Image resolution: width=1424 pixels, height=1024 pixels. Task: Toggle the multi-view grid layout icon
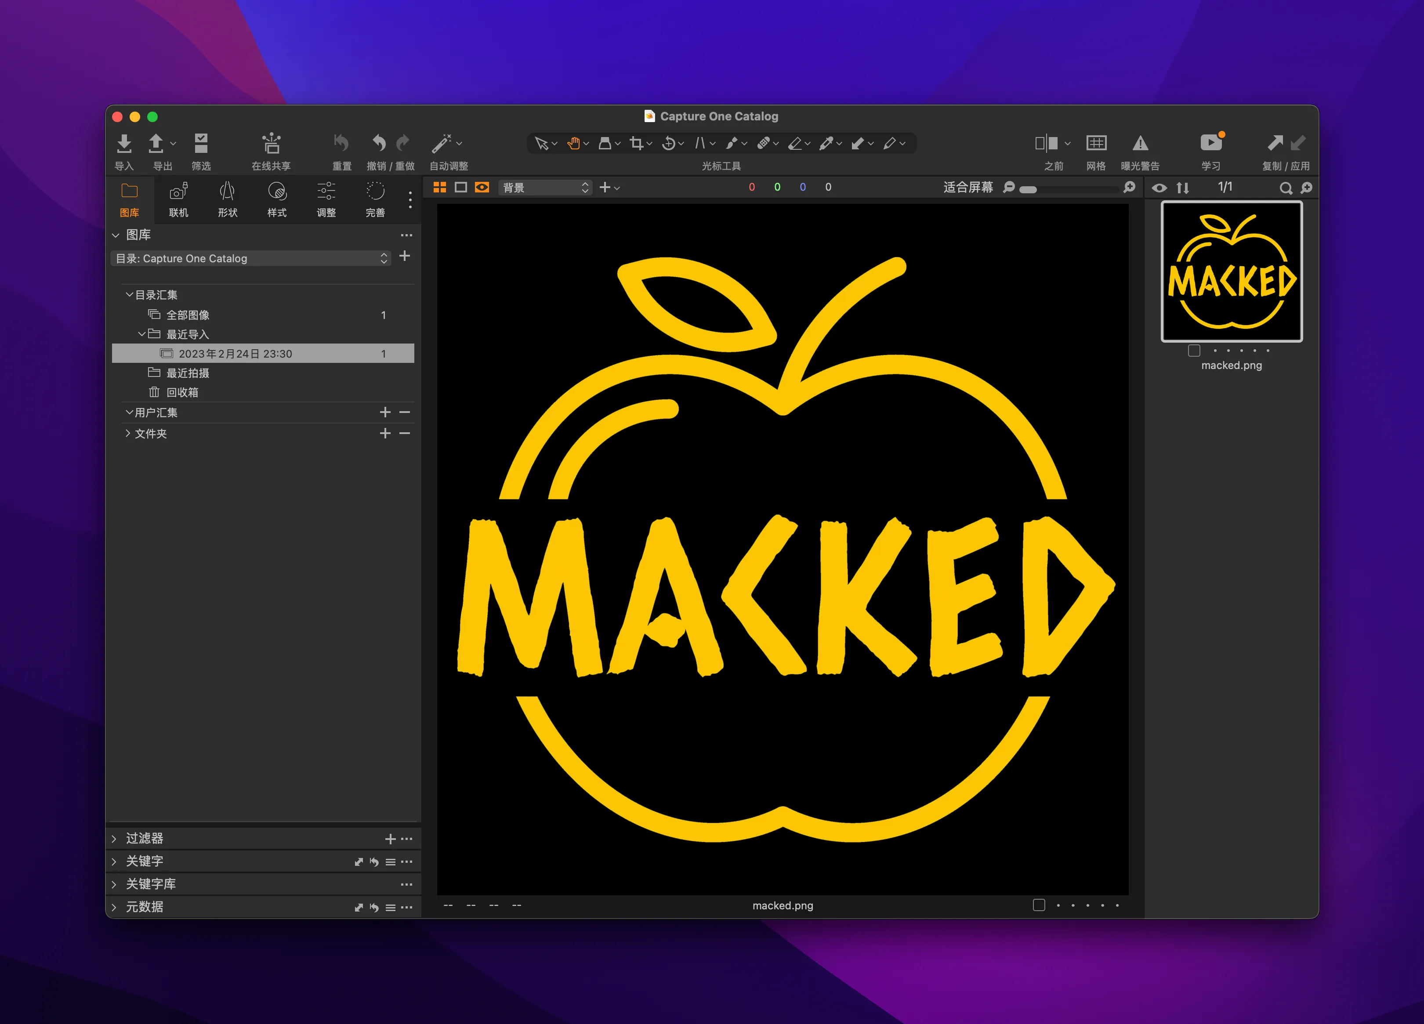[440, 187]
